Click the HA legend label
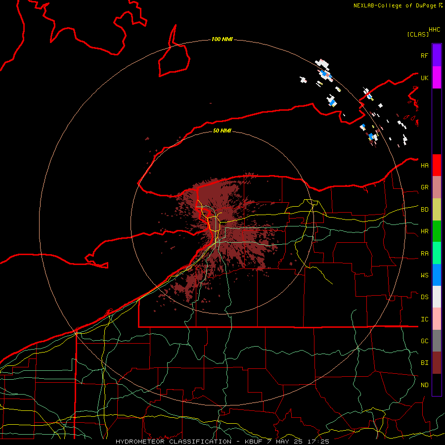 pos(425,166)
